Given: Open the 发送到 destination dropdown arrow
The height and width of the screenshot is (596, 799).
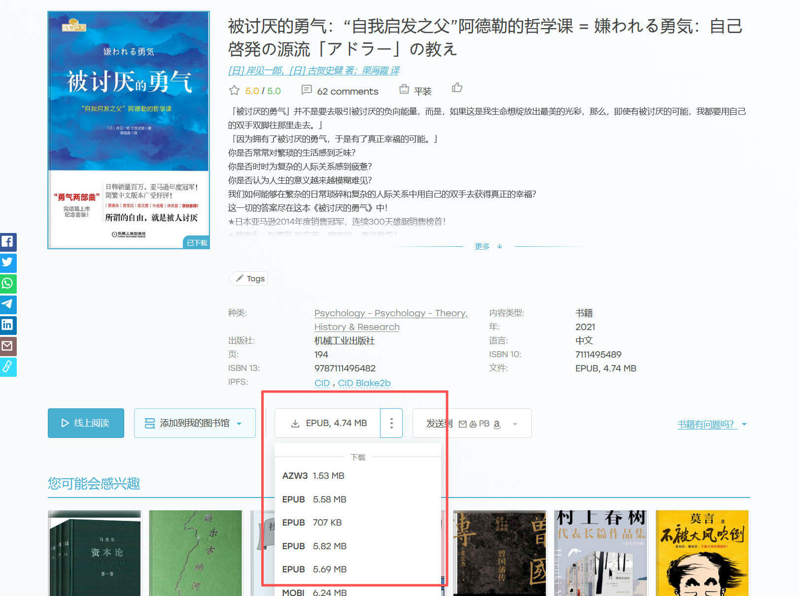Looking at the screenshot, I should point(515,423).
